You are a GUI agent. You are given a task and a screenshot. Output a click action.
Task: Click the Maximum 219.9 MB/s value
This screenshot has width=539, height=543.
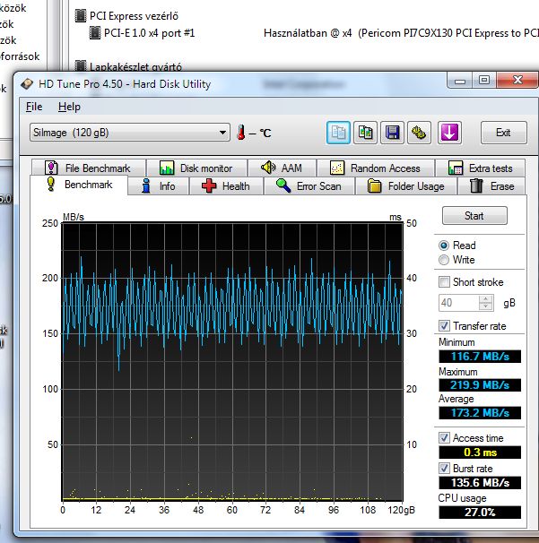coord(480,385)
